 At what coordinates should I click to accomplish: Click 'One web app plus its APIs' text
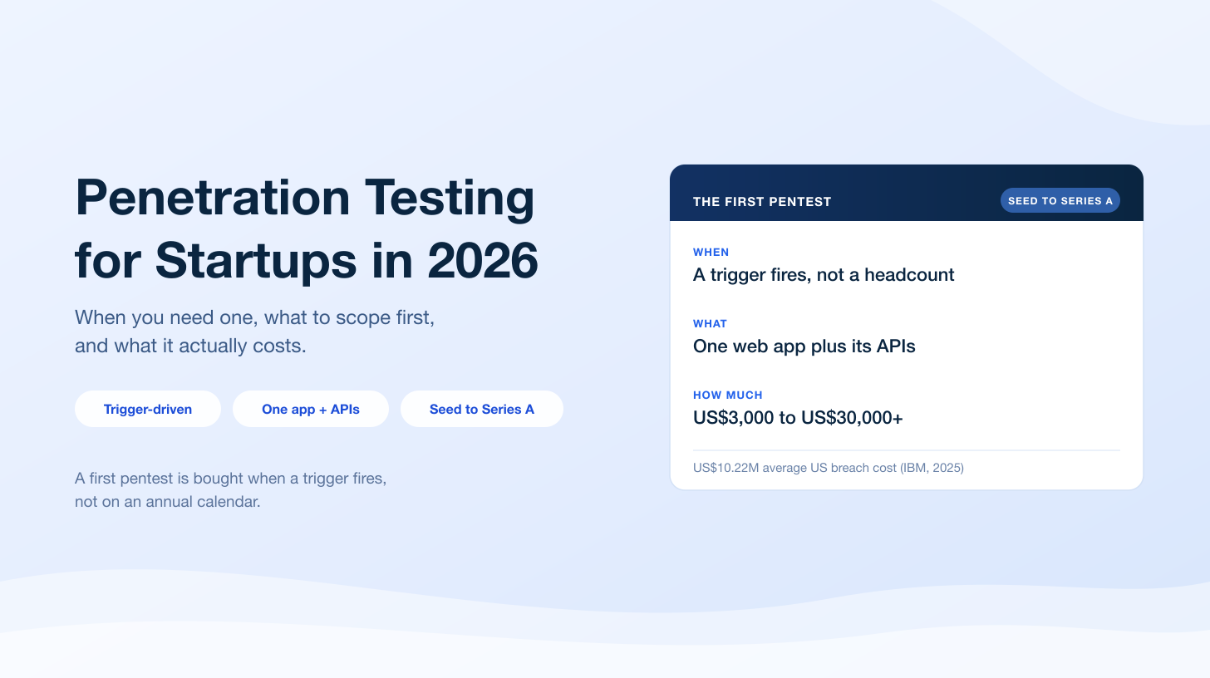point(804,346)
